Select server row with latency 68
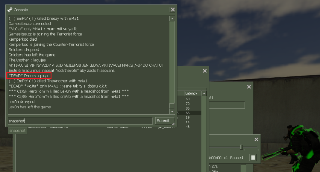Image resolution: width=320 pixels, height=172 pixels. (x=189, y=99)
